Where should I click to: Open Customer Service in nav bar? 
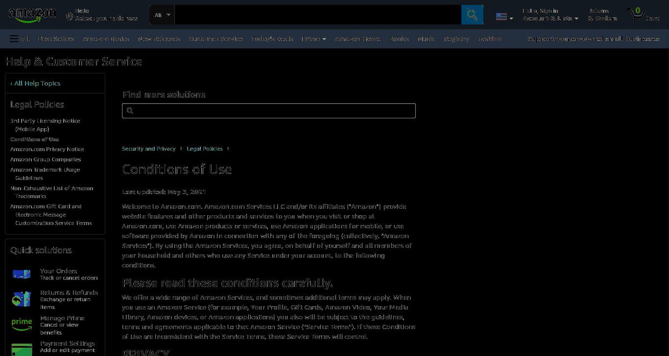[x=216, y=39]
